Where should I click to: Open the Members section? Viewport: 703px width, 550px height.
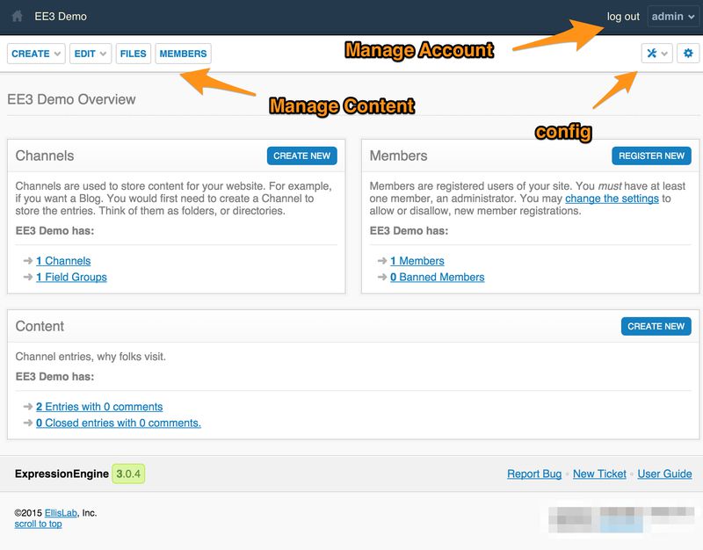point(183,54)
